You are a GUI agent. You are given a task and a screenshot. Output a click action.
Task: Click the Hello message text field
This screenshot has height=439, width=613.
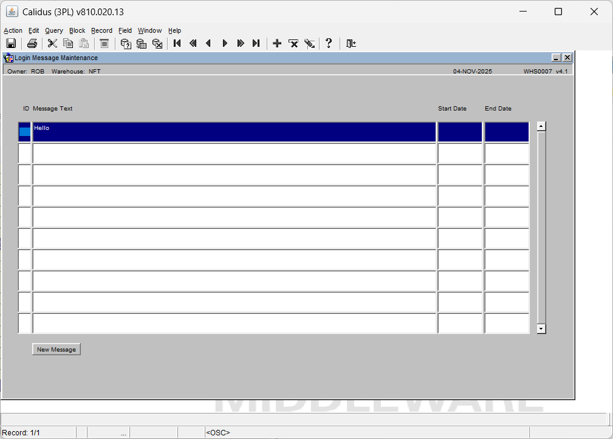(x=234, y=132)
